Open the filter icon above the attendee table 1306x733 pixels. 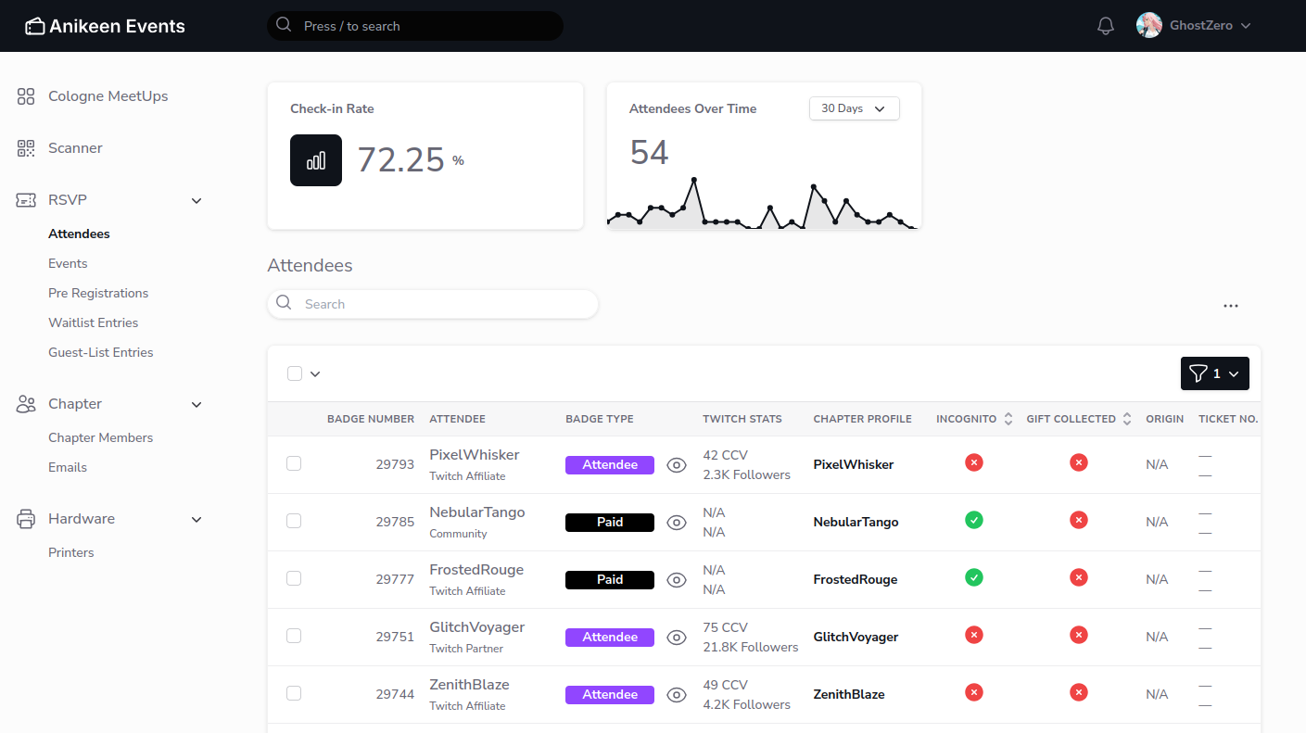point(1199,373)
